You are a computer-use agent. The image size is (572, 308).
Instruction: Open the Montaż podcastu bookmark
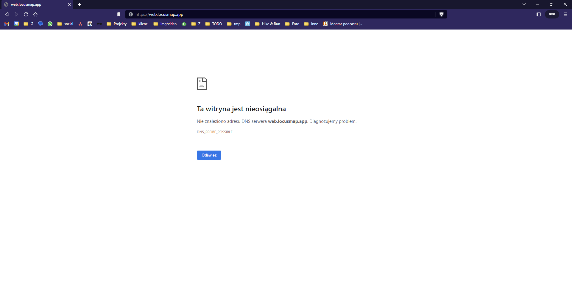click(x=343, y=24)
